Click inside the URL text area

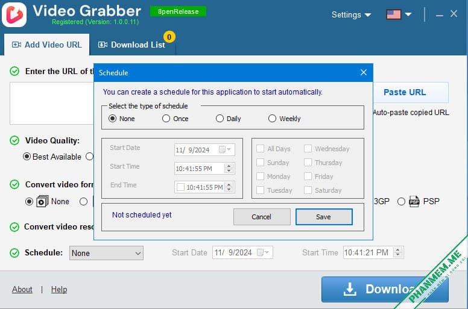tap(52, 104)
